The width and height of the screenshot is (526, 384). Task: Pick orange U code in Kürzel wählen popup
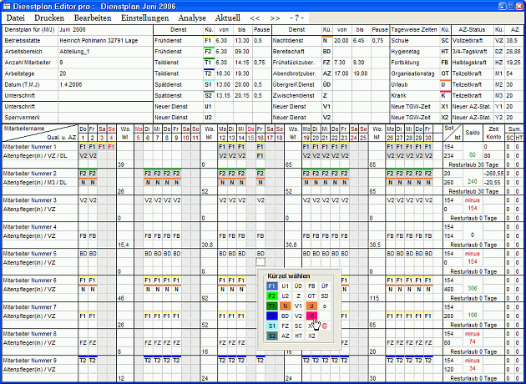(311, 306)
